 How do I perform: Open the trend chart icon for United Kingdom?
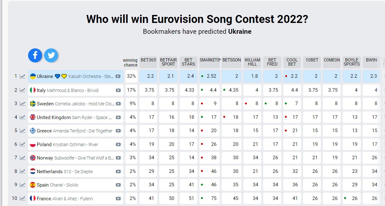pyautogui.click(x=22, y=117)
